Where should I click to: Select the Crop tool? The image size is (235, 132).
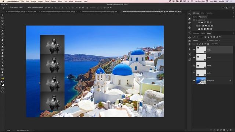click(x=3, y=27)
